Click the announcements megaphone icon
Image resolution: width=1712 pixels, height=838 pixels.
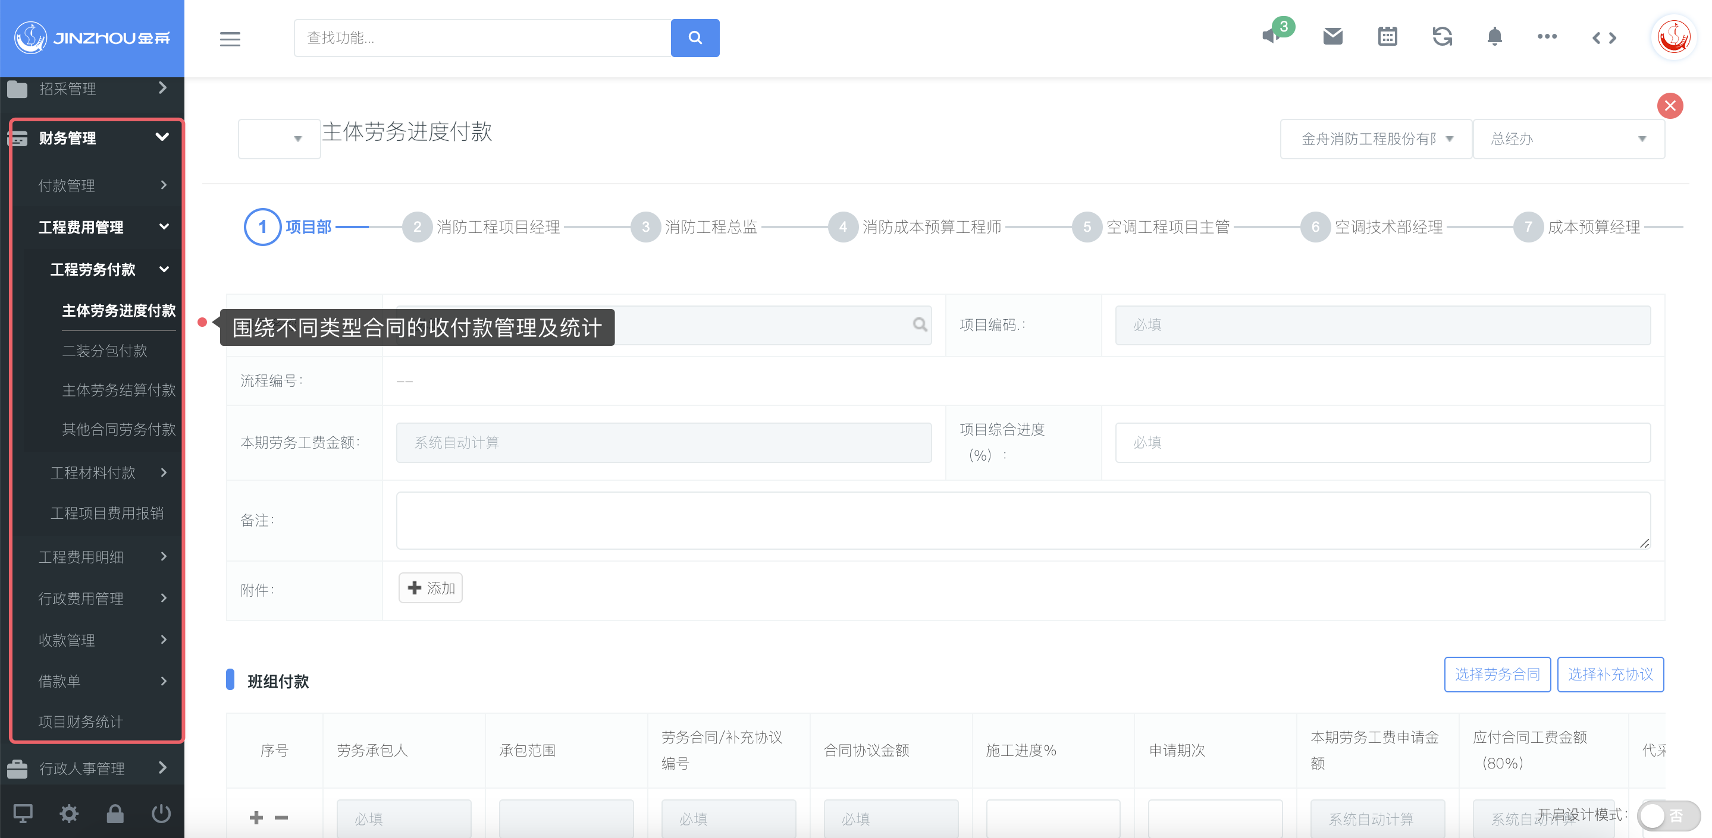[x=1271, y=36]
